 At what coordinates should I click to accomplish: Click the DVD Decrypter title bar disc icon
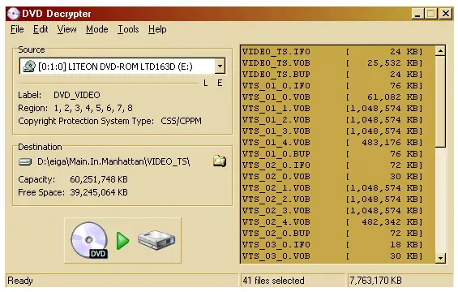click(x=14, y=14)
